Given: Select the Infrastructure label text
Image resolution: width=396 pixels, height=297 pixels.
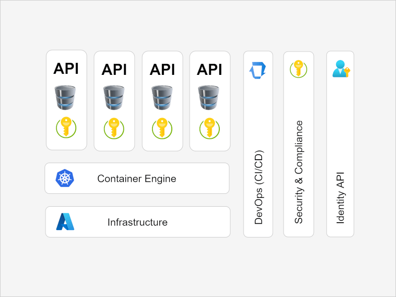Looking at the screenshot, I should 138,222.
